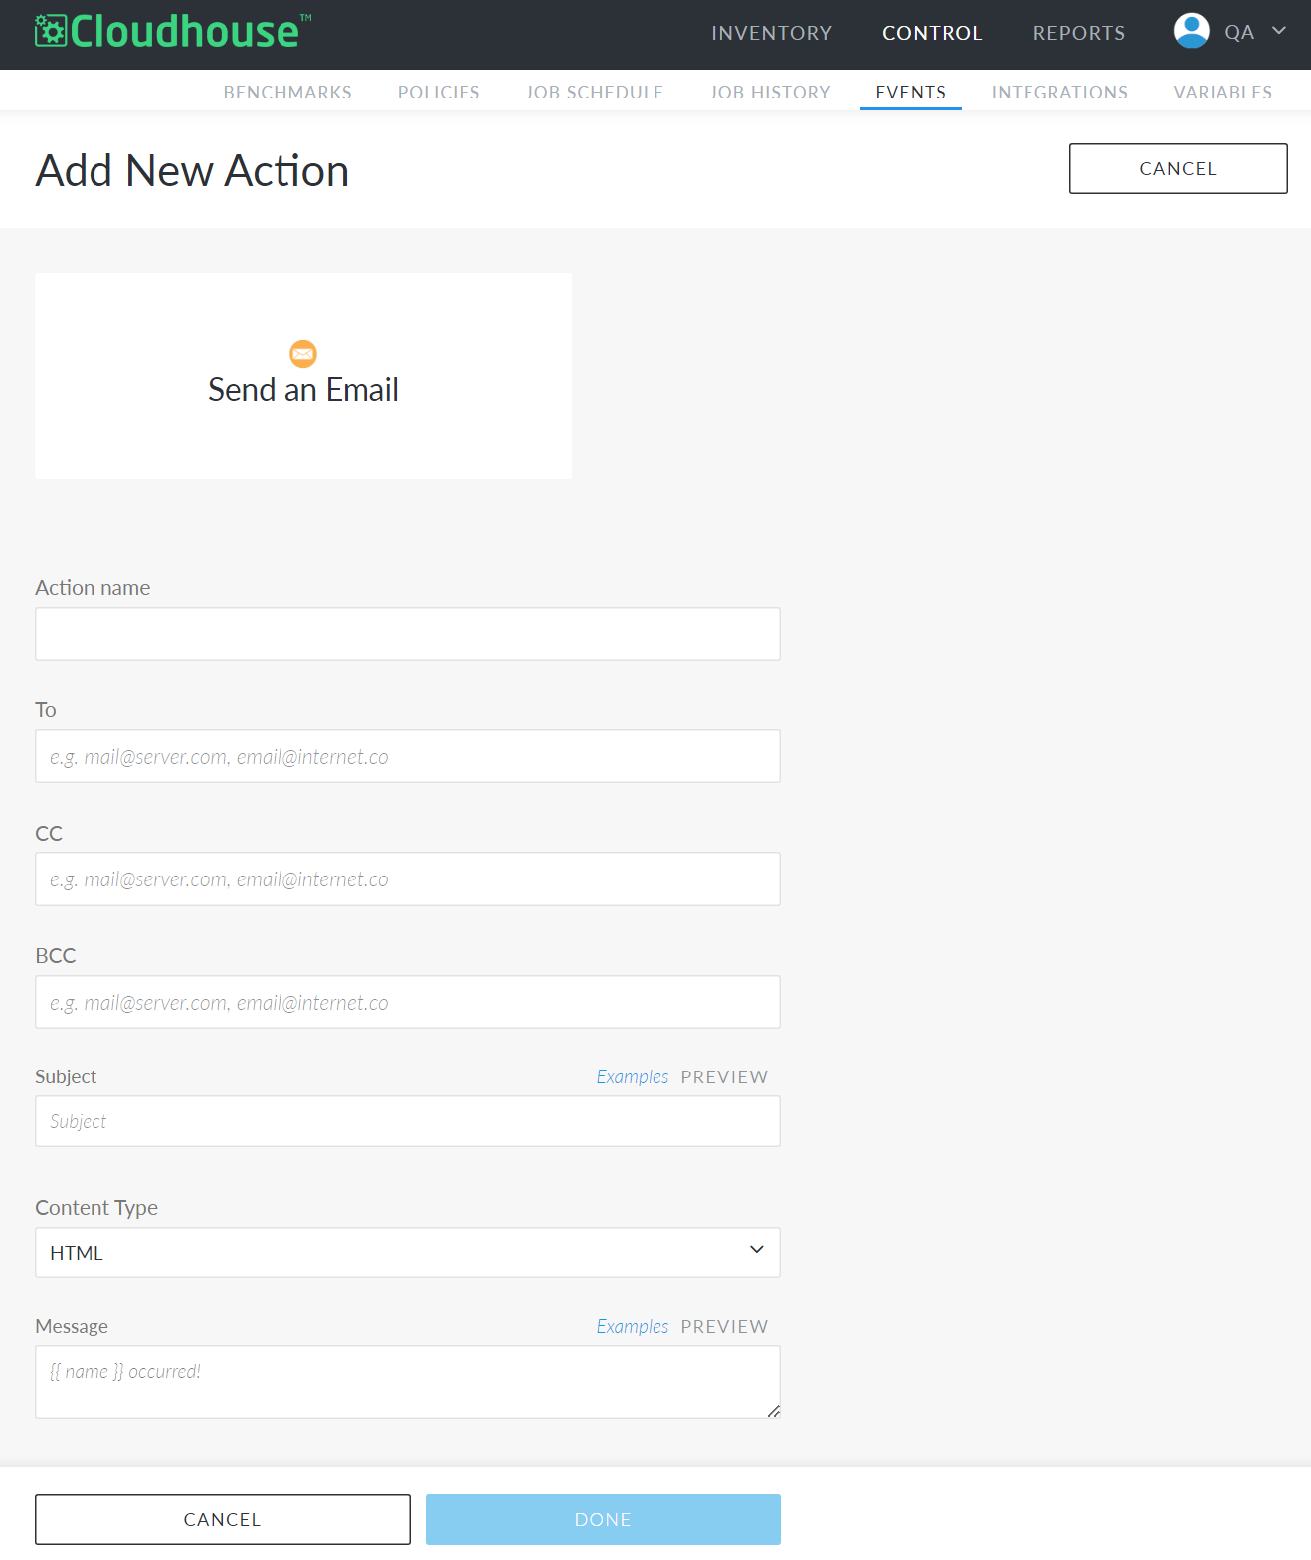Expand the QA account menu chevron
The width and height of the screenshot is (1311, 1560).
tap(1279, 31)
